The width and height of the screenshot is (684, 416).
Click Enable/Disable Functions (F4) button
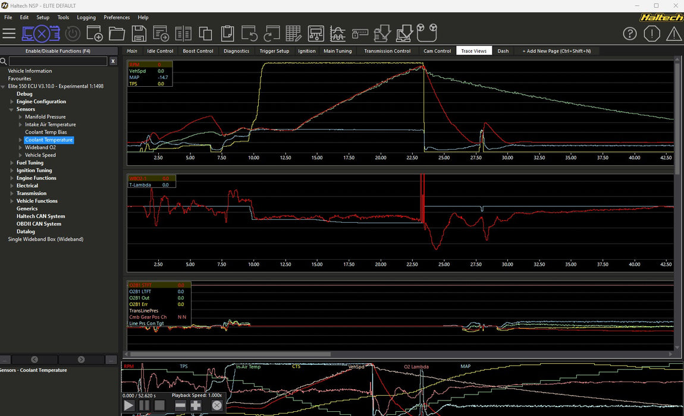[x=58, y=51]
